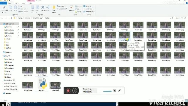Open the dropdown arrow under Delete
188x106 pixels.
coord(43,12)
